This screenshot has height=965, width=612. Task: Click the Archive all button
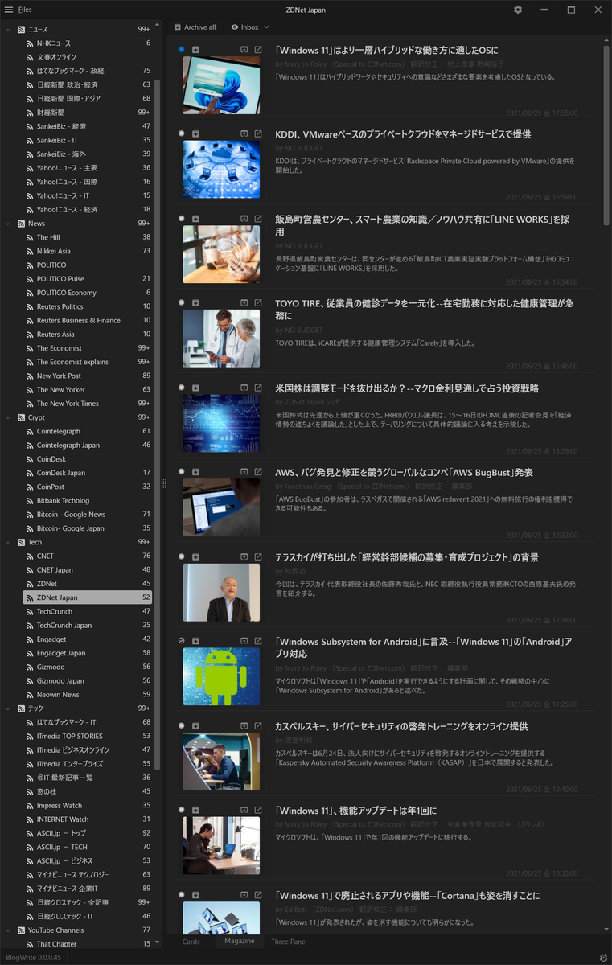pos(195,27)
